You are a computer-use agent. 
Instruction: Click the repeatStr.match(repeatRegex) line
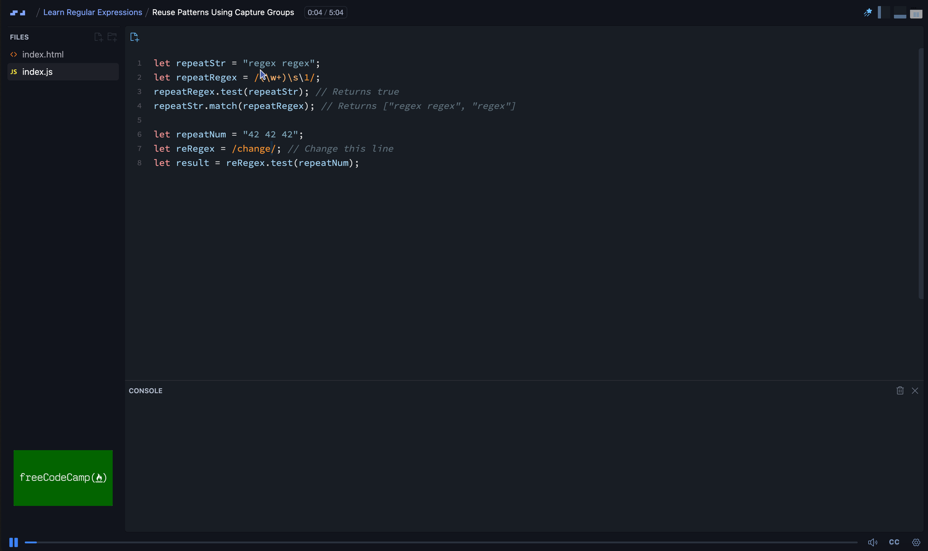[x=234, y=106]
